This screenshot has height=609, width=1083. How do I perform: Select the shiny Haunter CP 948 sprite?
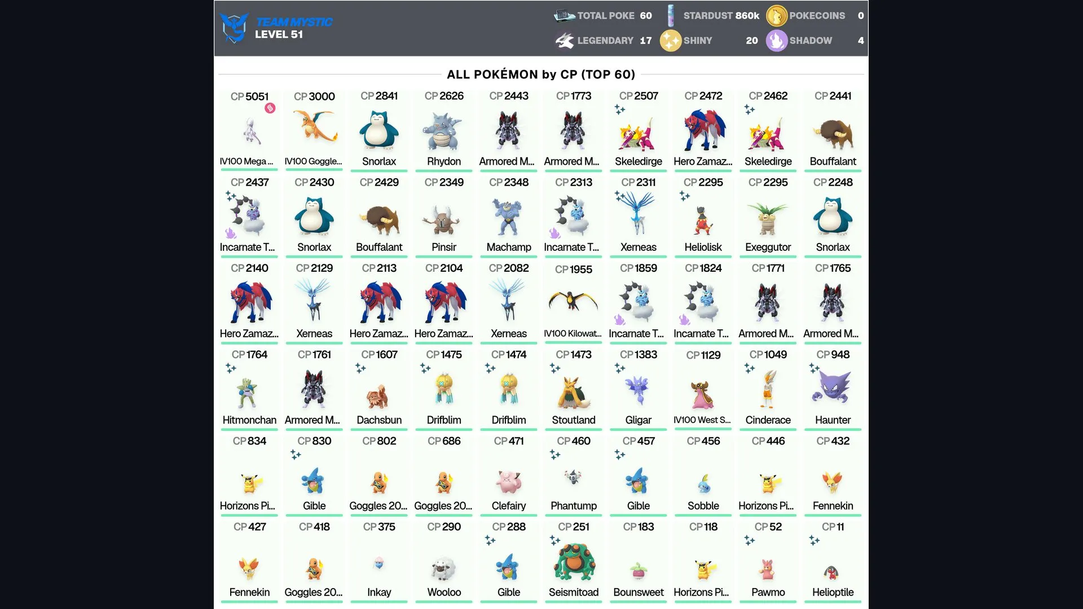(x=833, y=387)
